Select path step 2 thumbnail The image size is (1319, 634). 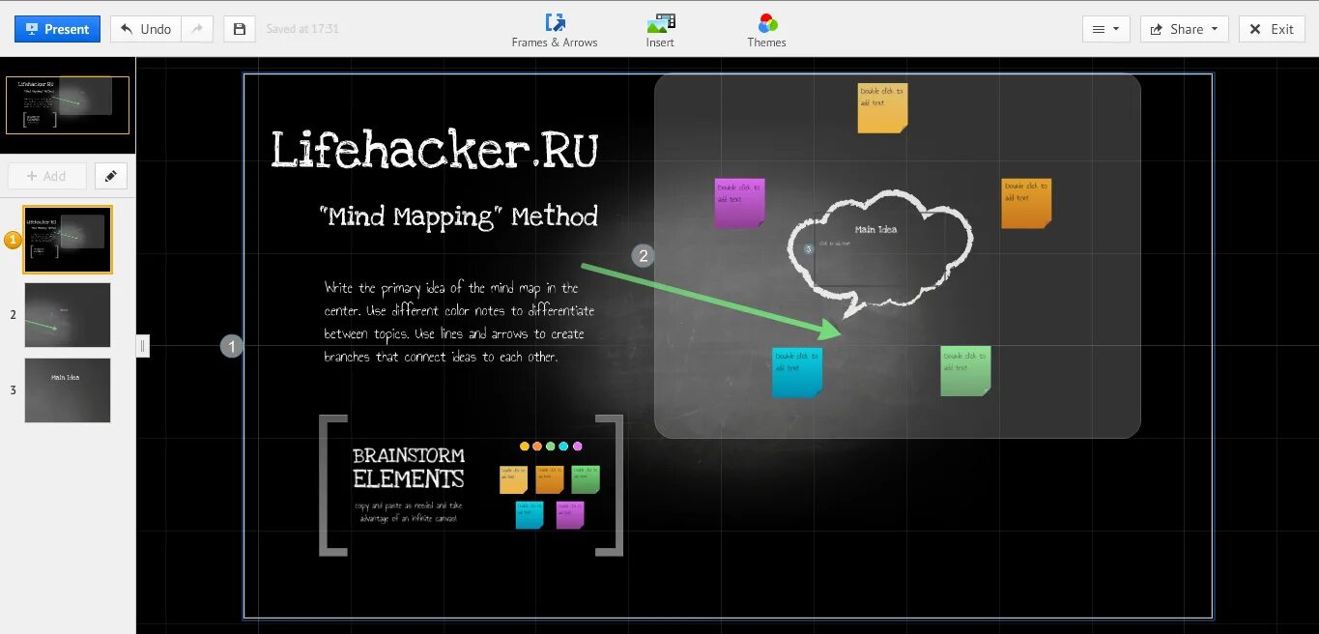click(x=68, y=315)
